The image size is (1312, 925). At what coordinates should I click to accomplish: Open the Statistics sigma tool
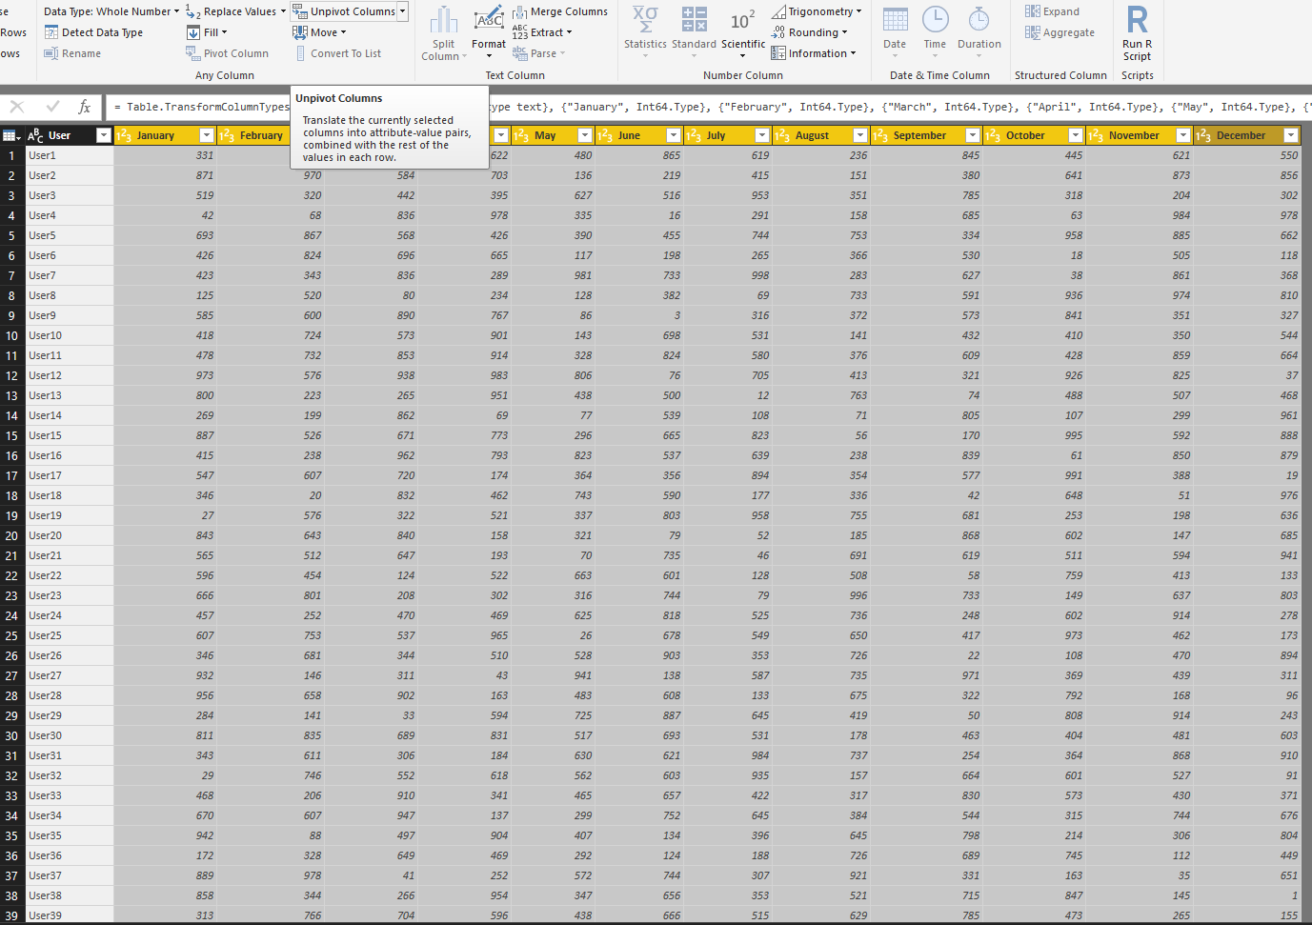[x=645, y=32]
